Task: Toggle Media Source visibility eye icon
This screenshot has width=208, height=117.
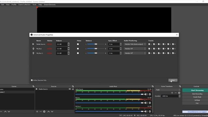Action: click(70, 89)
